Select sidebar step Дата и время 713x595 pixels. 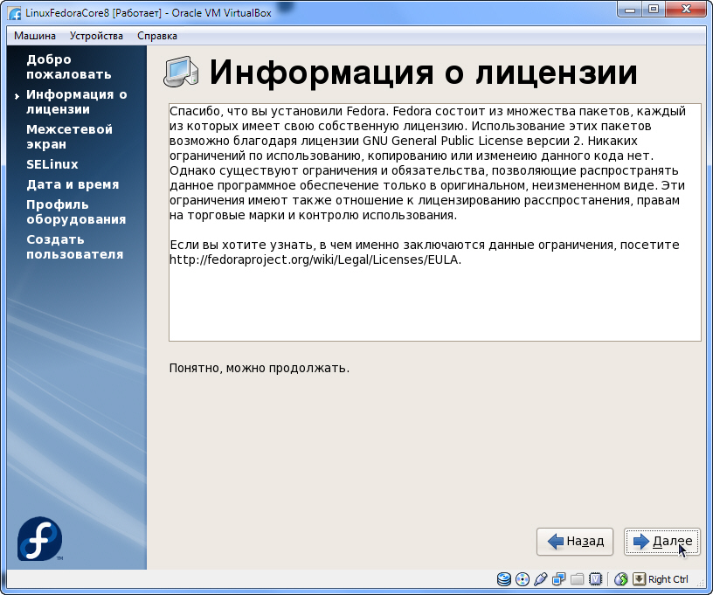point(73,184)
